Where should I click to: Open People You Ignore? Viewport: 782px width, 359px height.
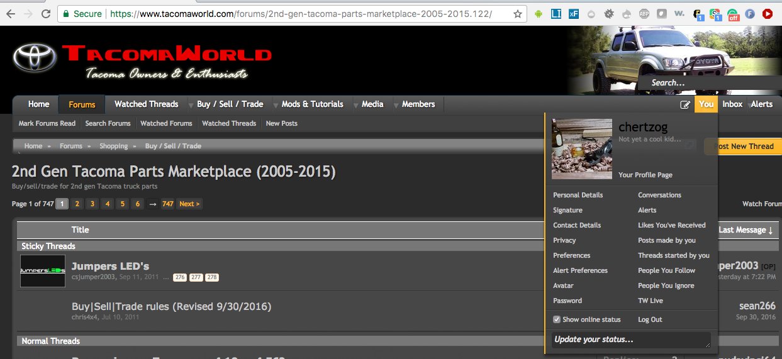point(666,285)
